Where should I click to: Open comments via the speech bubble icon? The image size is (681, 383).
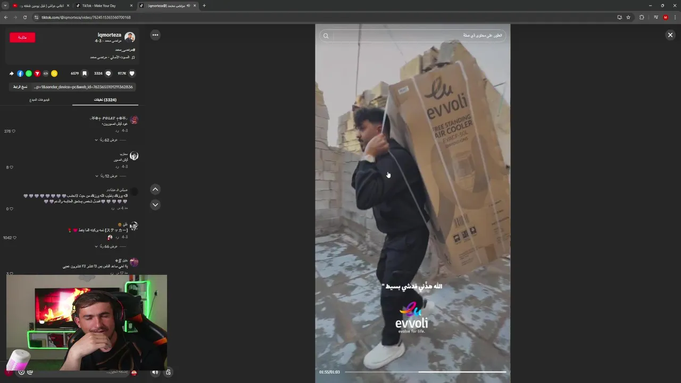point(108,73)
